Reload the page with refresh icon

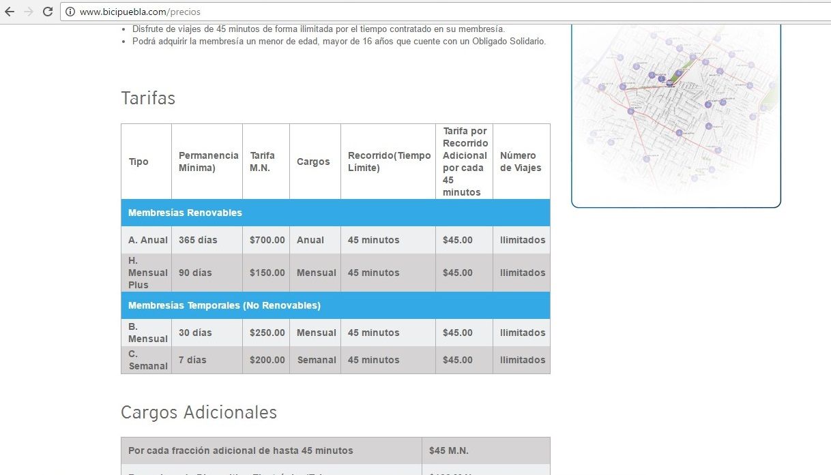[x=48, y=12]
